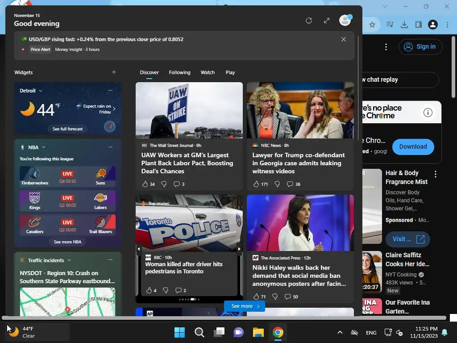Expand Traffic incidents dropdown

pos(69,260)
